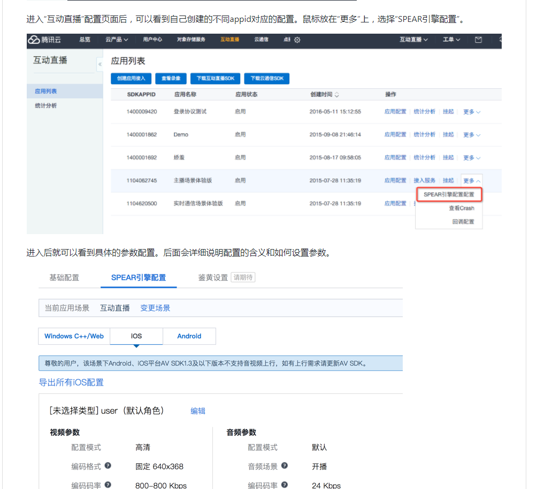537x489 pixels.
Task: Open 应用配置 for the Demo app
Action: coord(395,135)
